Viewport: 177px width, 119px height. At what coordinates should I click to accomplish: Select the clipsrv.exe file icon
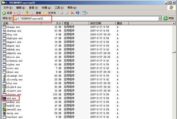[4, 91]
